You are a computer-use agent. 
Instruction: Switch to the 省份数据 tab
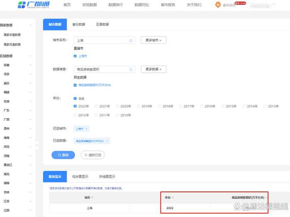[79, 24]
